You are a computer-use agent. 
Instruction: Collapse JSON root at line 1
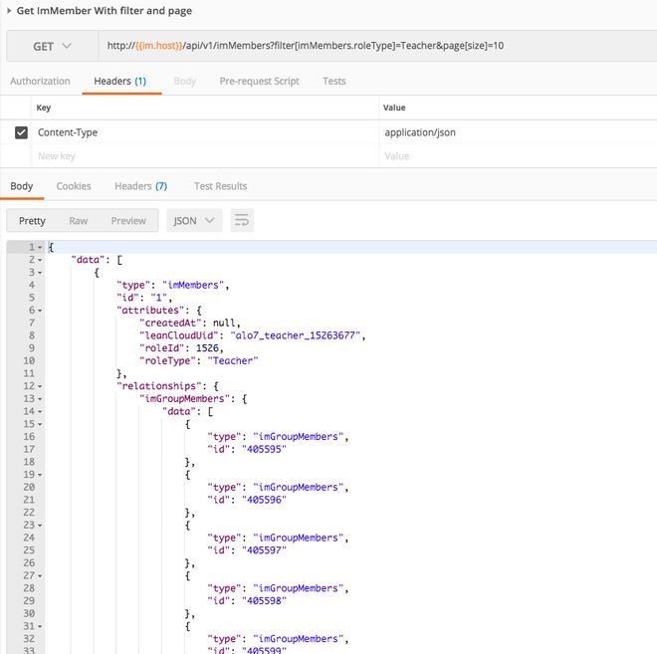click(x=40, y=248)
